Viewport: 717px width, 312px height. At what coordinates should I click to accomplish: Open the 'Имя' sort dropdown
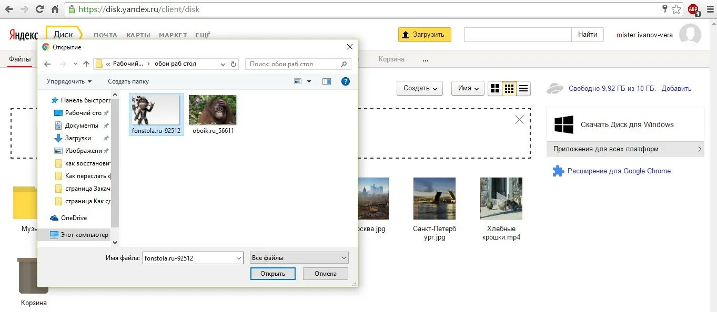pos(468,88)
